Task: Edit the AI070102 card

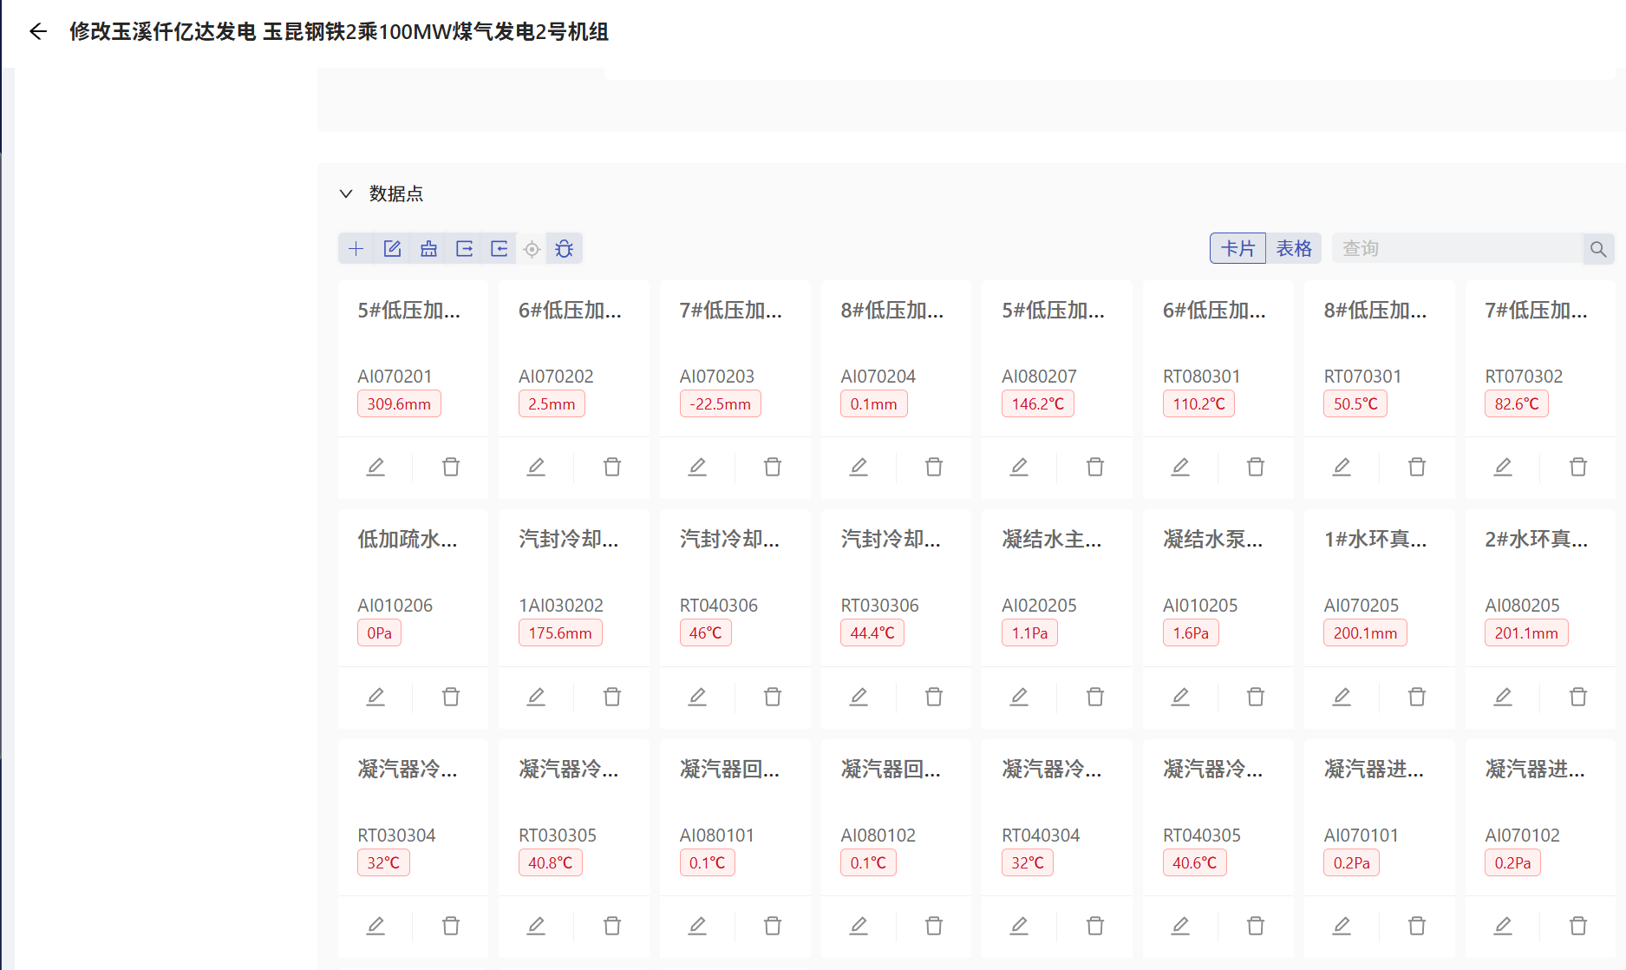Action: [1503, 926]
